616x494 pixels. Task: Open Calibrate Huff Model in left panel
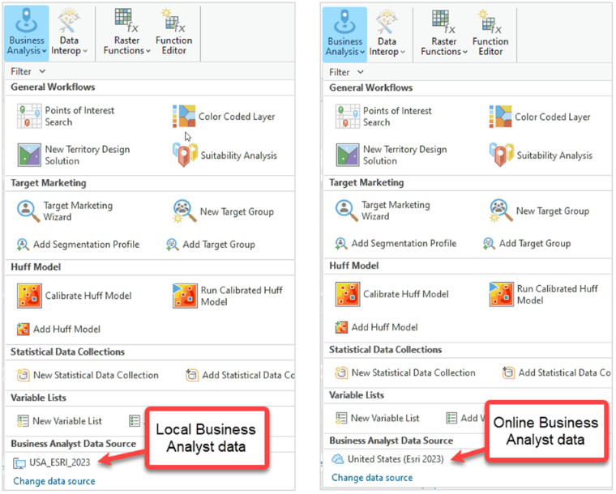coord(75,296)
